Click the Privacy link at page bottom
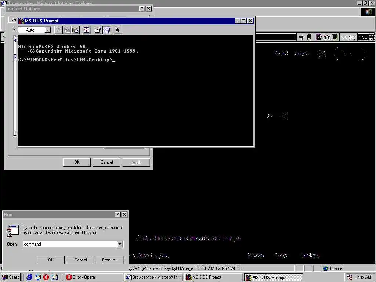Viewport: 376px width, 282px height. pos(256,256)
